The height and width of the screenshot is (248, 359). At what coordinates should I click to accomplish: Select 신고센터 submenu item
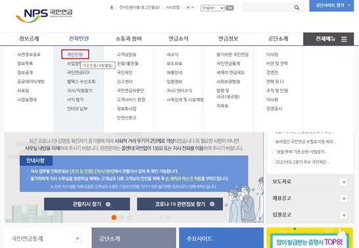point(124,82)
